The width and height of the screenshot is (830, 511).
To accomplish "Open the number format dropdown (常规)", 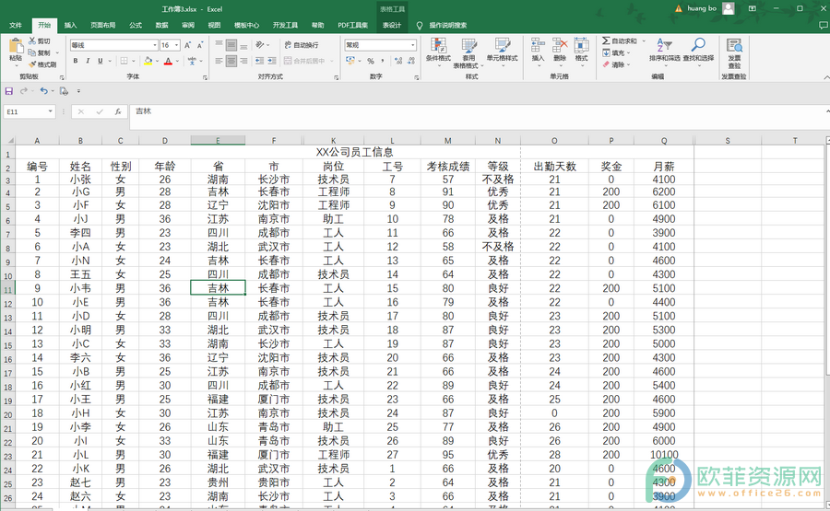I will point(413,45).
